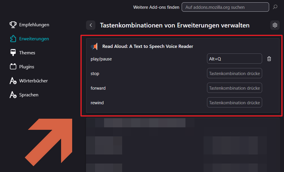This screenshot has height=172, width=284.
Task: Open Empfehlungen in the sidebar
Action: pyautogui.click(x=29, y=25)
